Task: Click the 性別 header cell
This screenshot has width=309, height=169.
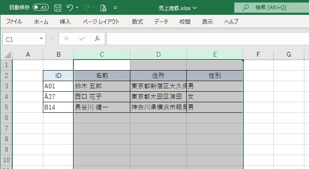Action: coord(215,76)
